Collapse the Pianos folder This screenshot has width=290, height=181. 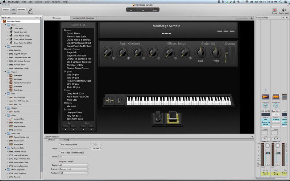coord(5,25)
